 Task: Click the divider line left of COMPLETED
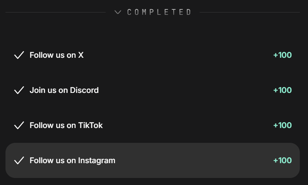(55, 12)
